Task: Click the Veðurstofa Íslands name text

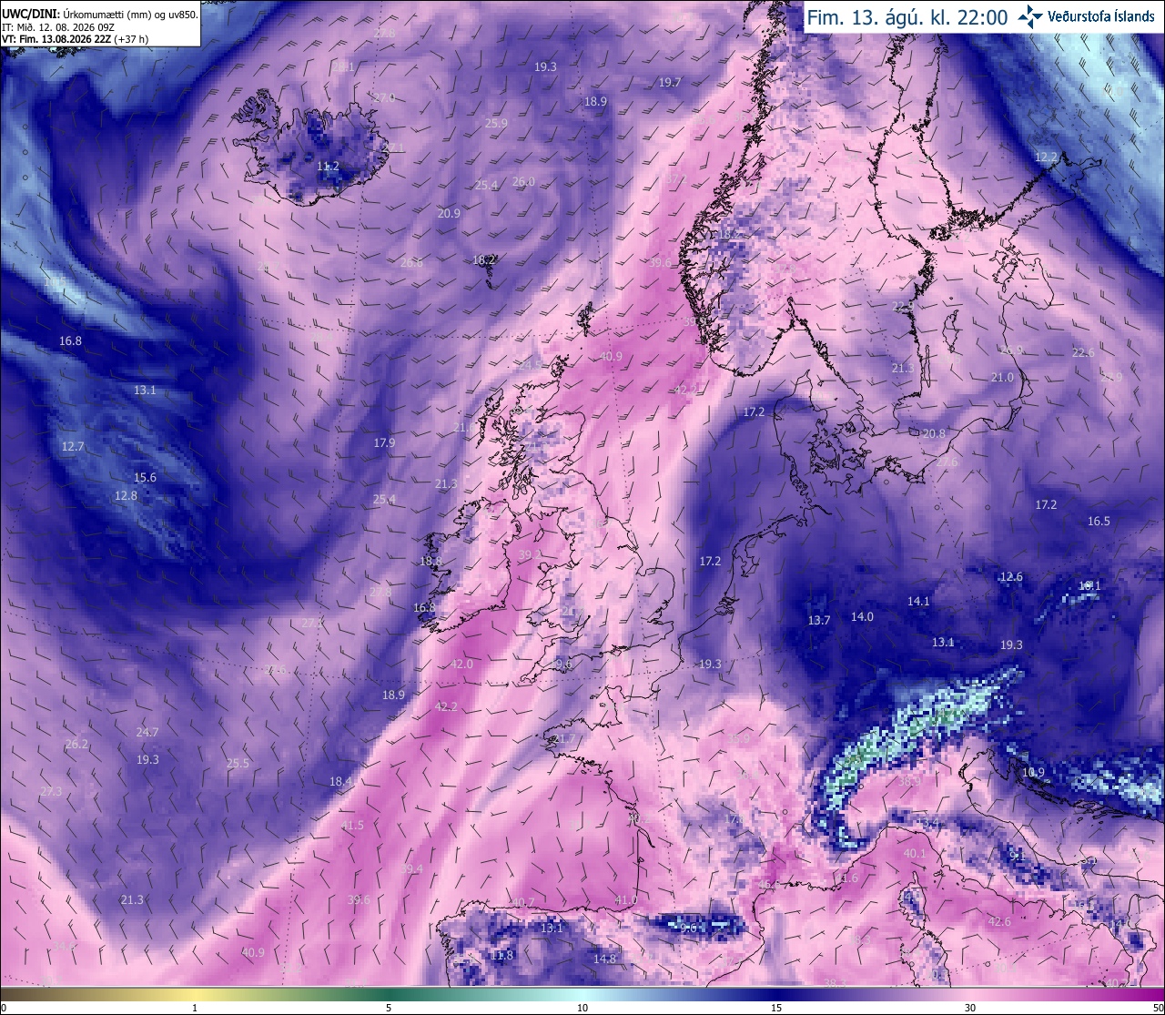Action: 1101,16
